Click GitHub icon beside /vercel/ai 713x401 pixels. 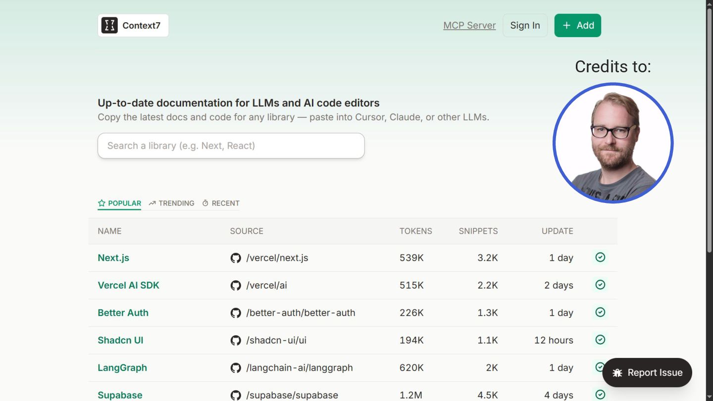pos(236,286)
